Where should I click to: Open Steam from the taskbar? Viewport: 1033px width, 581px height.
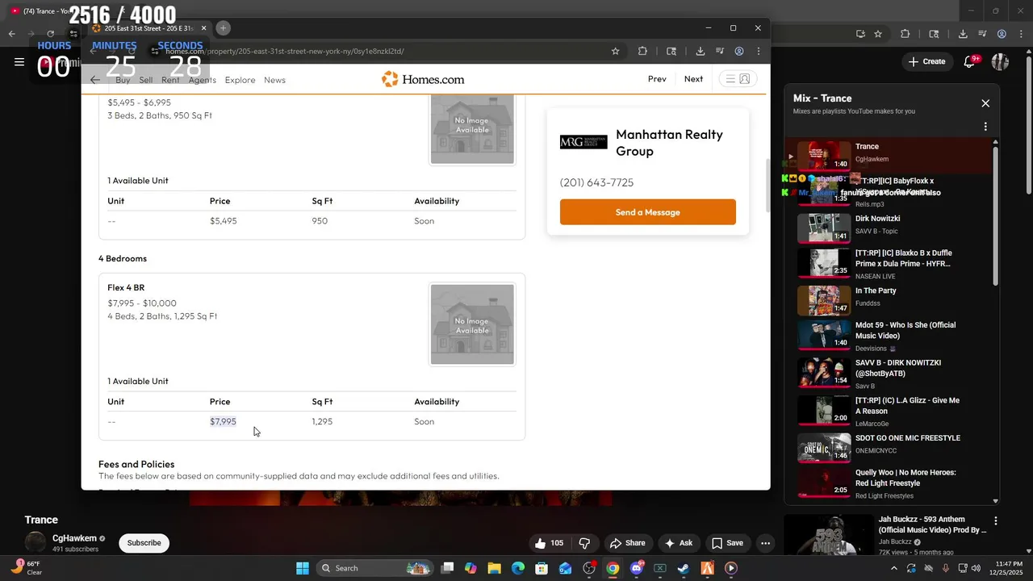point(684,568)
